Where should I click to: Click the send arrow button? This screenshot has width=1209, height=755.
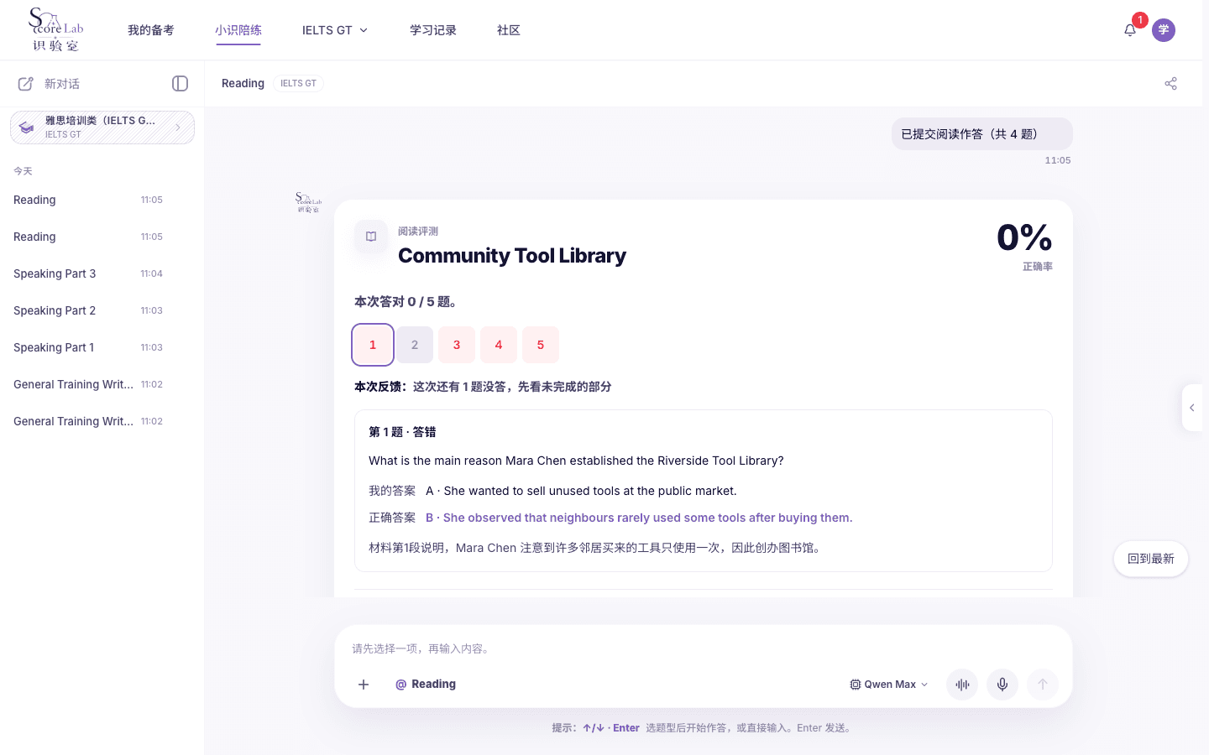(1043, 685)
